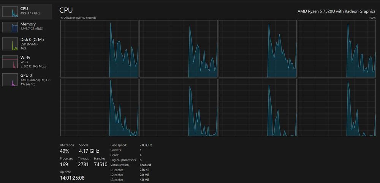Click the Threads 2781 value
380x183 pixels.
pos(83,164)
